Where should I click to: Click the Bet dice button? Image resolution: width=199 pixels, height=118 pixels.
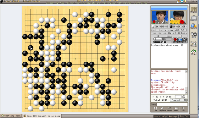tap(185, 40)
